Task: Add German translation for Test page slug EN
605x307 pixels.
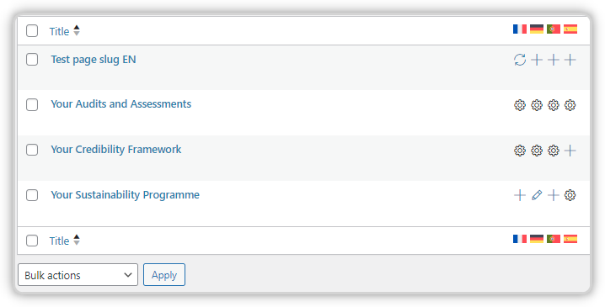Action: point(537,60)
